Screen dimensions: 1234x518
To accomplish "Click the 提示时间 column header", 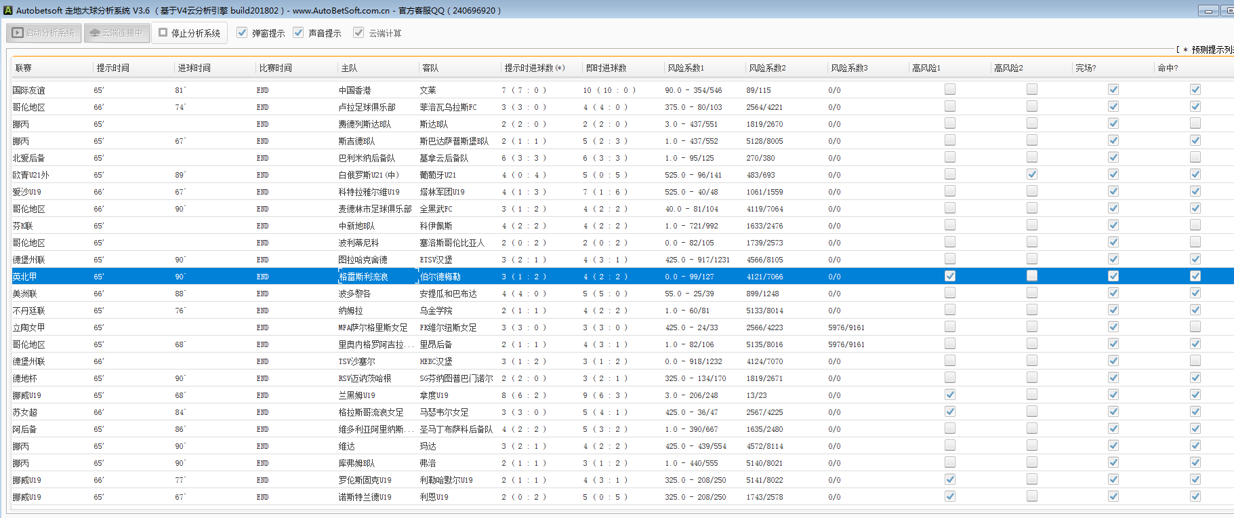I will pos(112,68).
